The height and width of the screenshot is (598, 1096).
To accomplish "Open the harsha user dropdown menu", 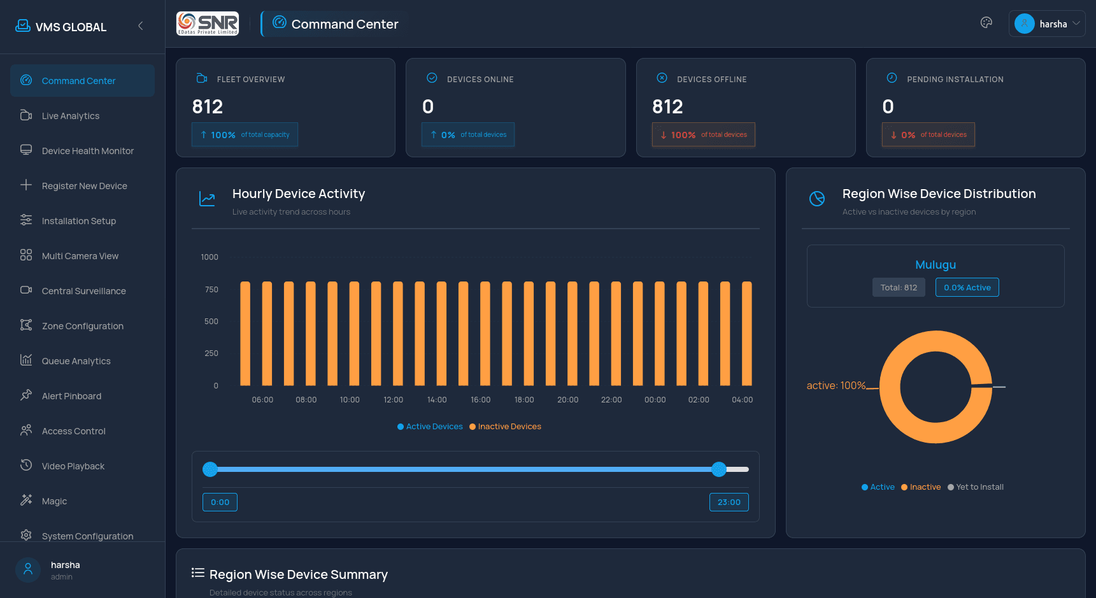I will coord(1046,24).
